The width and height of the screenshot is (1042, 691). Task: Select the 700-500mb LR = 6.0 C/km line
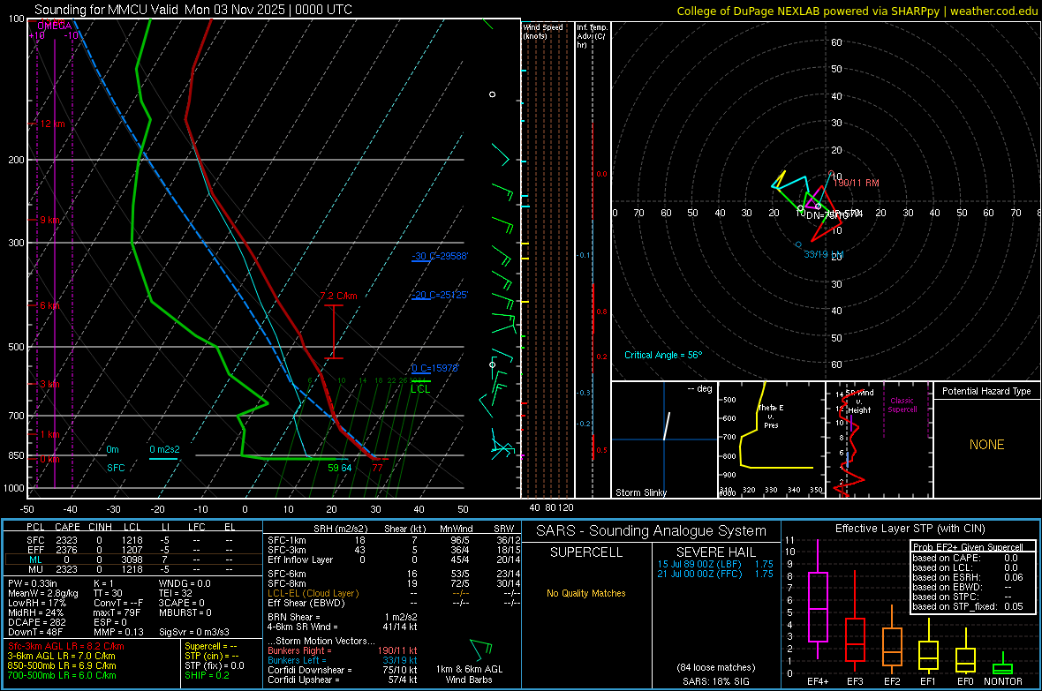(62, 676)
